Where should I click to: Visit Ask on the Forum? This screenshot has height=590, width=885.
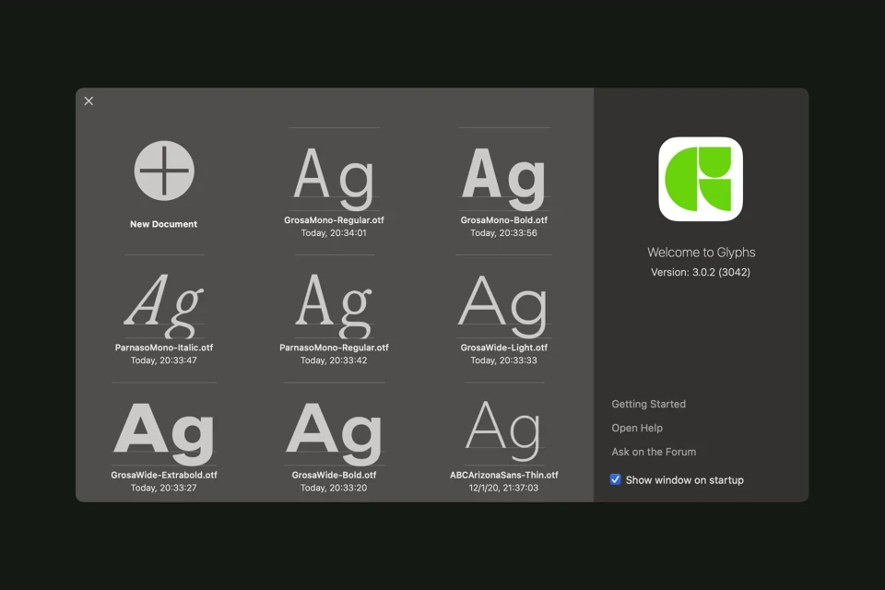(654, 452)
